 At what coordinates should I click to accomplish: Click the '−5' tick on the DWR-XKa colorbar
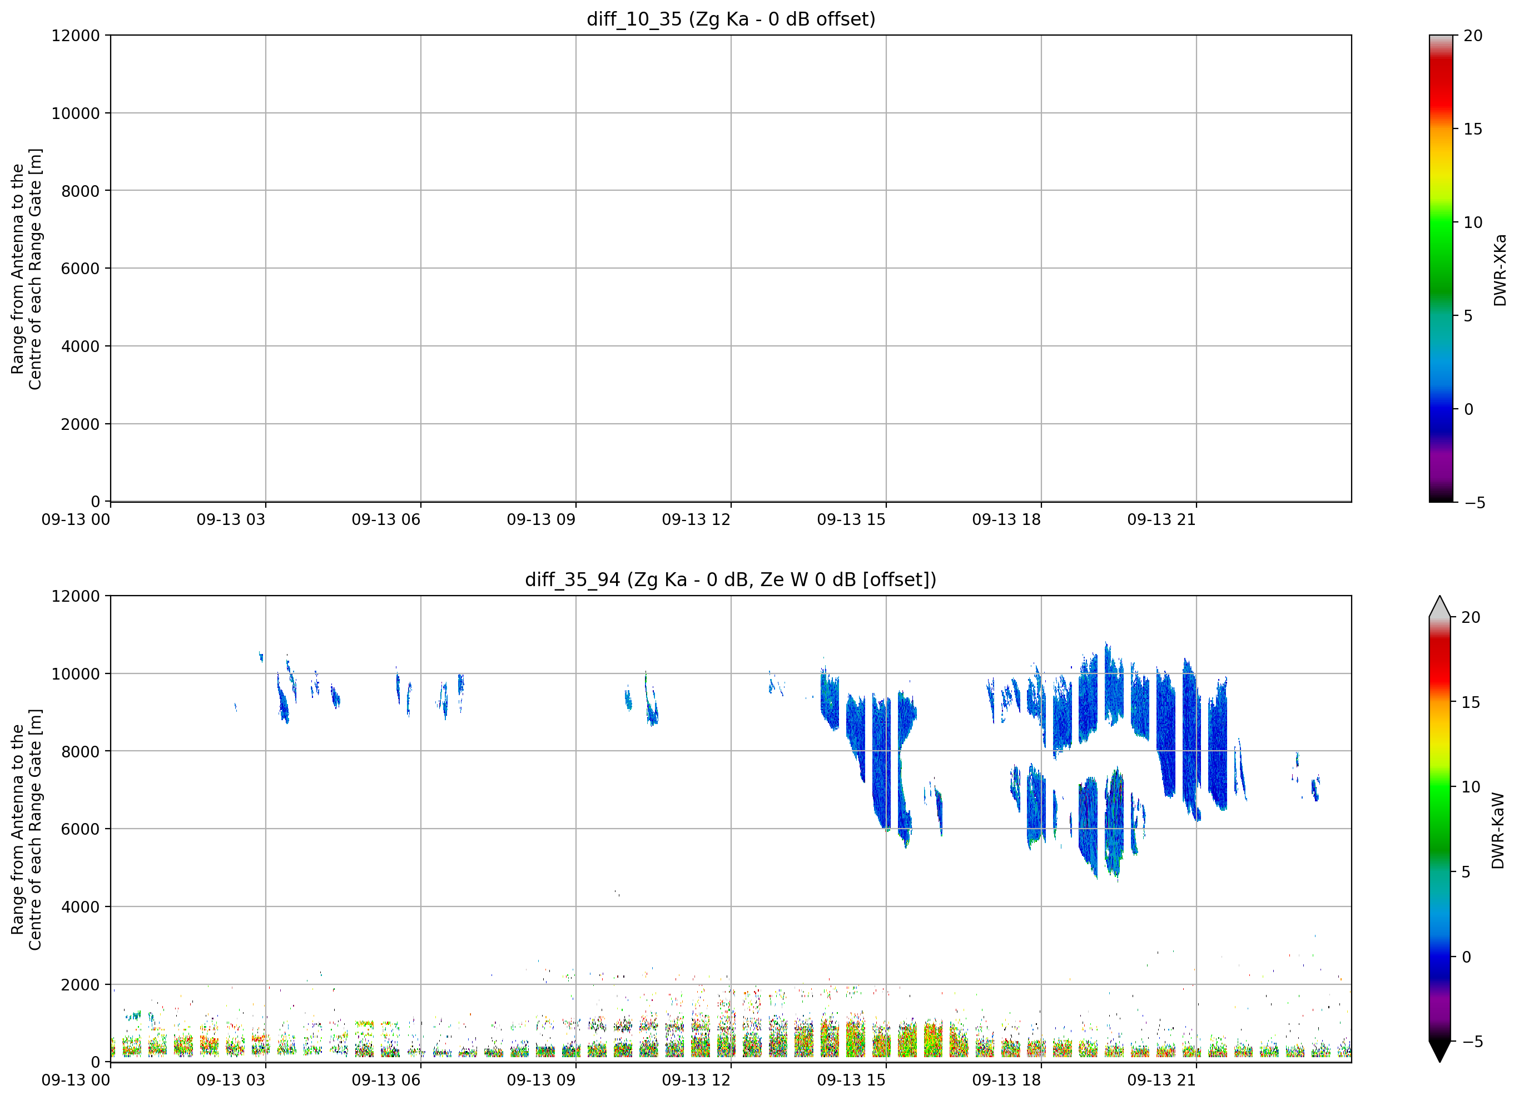pos(1475,503)
